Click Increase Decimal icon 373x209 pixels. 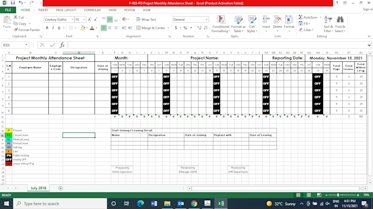[199, 28]
